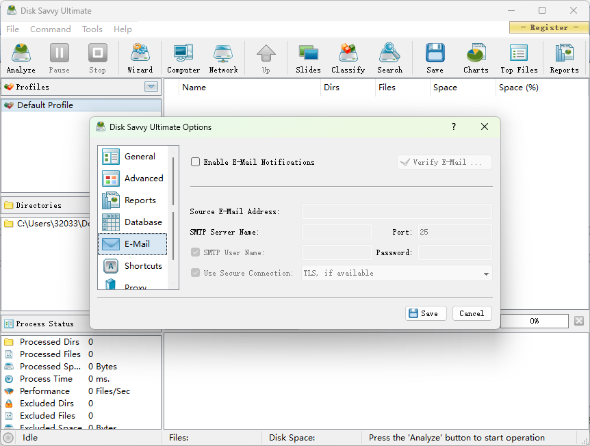
Task: Open the Tools menu
Action: 92,29
